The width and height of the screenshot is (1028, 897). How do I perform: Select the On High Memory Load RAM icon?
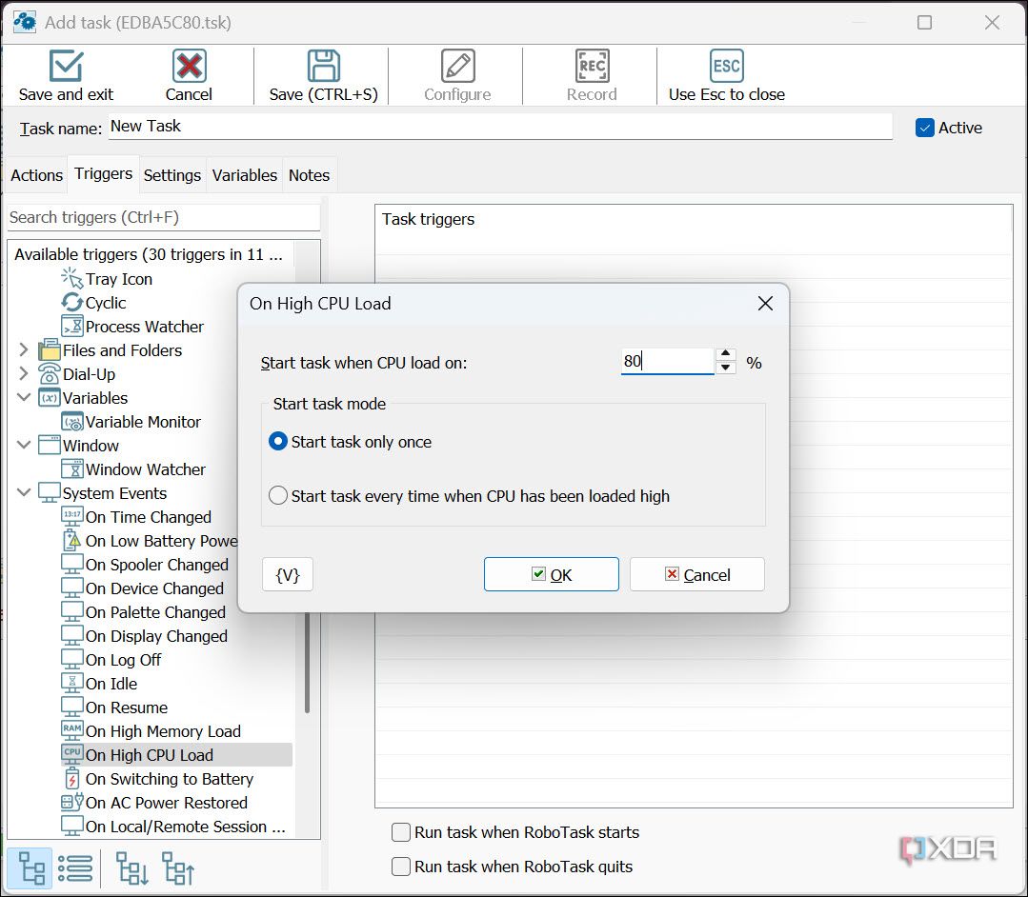point(71,730)
